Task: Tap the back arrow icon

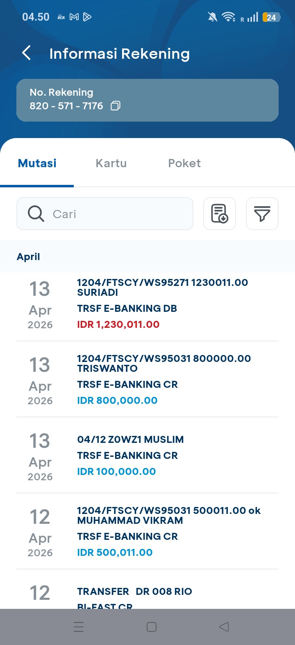Action: pos(27,53)
